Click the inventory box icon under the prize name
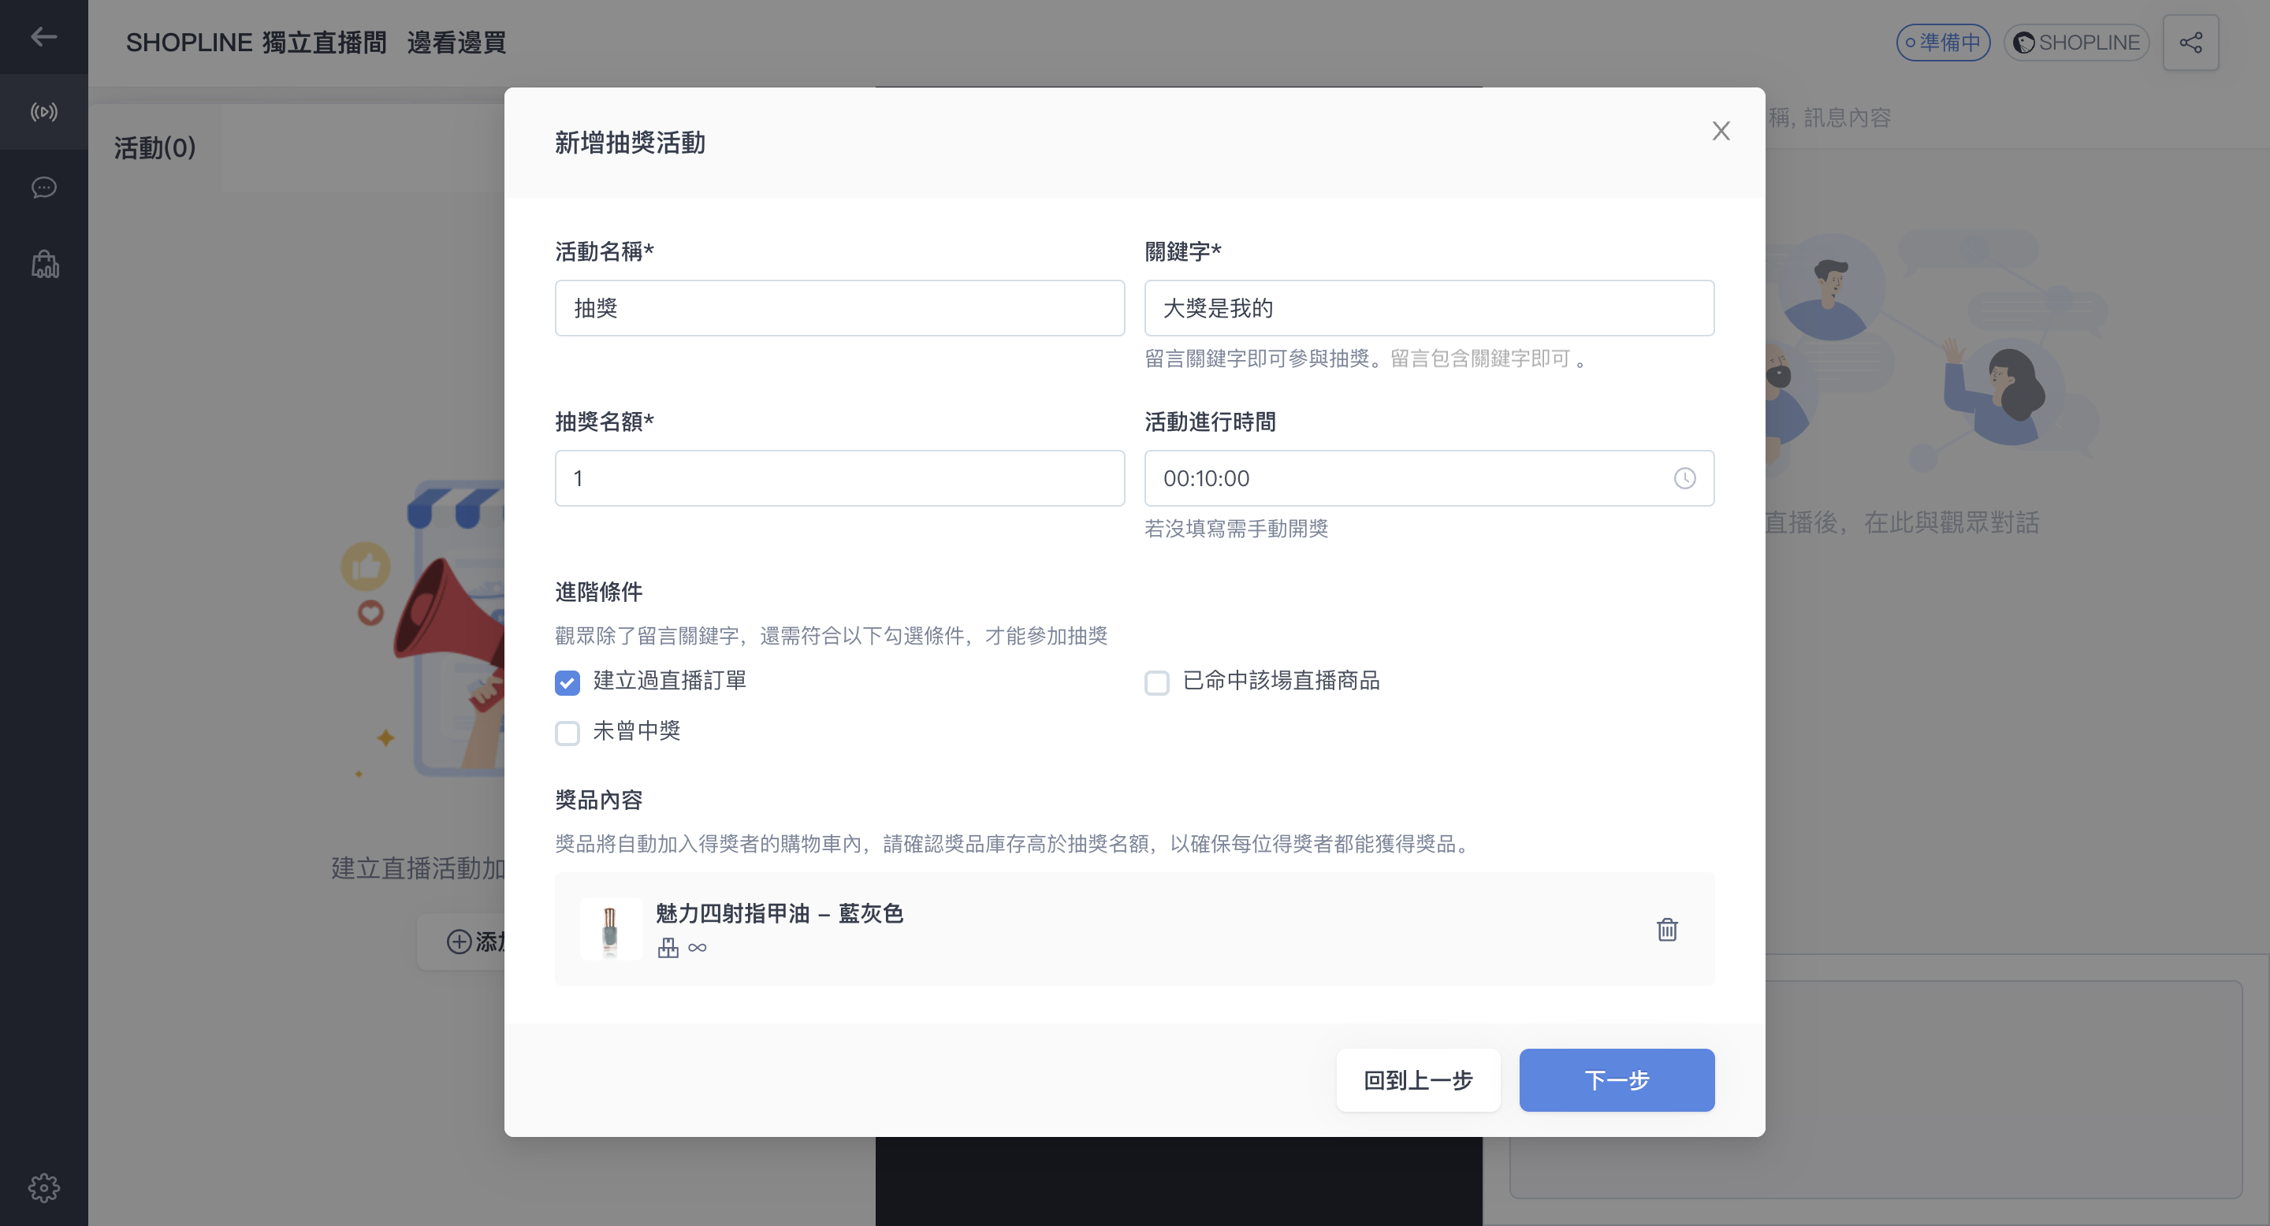The height and width of the screenshot is (1226, 2270). [668, 948]
